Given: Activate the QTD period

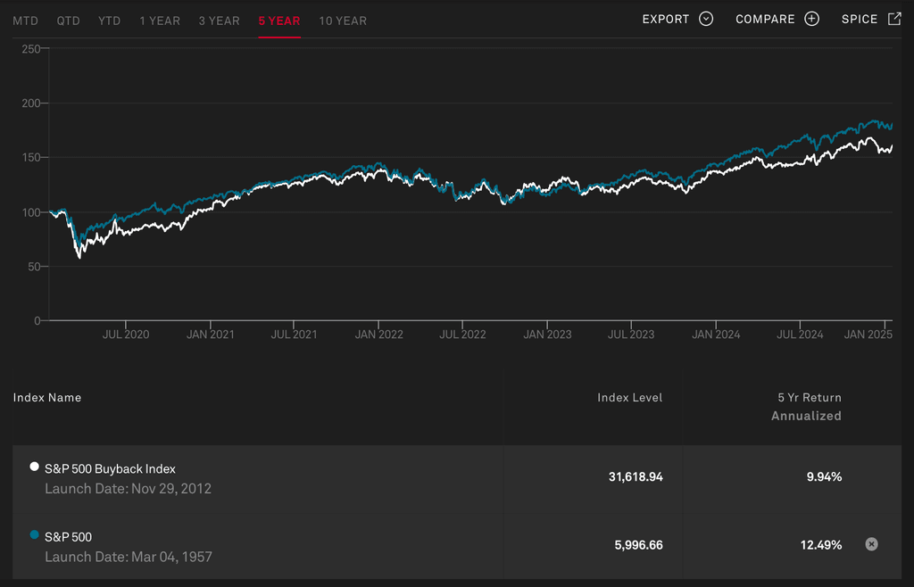Looking at the screenshot, I should (x=68, y=20).
